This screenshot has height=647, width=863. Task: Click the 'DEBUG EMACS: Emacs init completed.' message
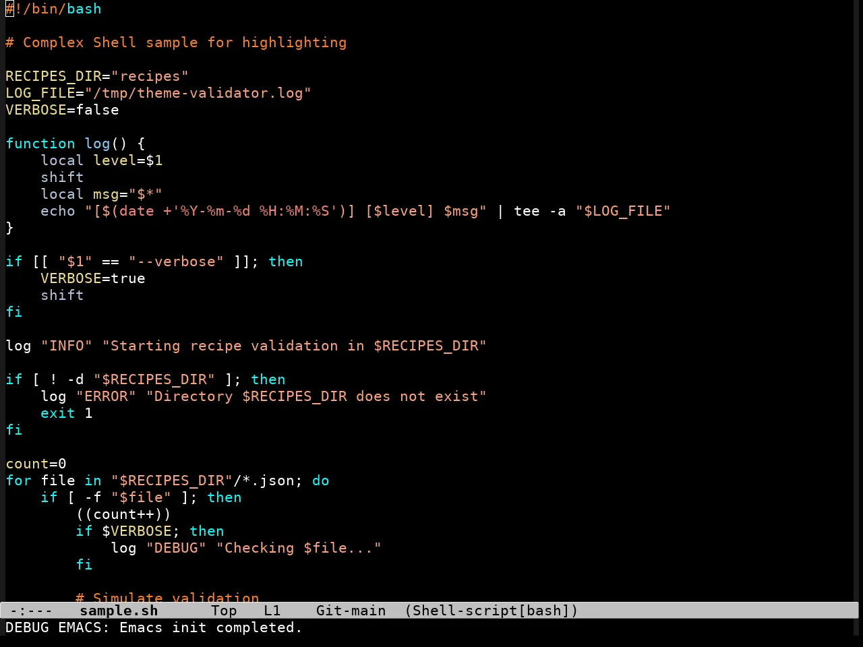coord(154,627)
